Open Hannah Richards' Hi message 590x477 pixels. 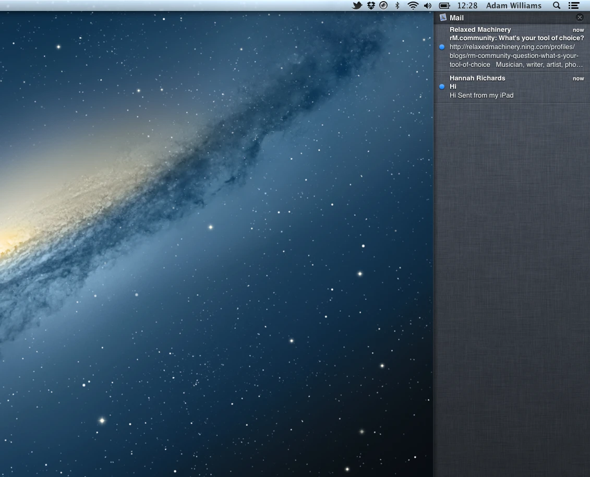(512, 87)
